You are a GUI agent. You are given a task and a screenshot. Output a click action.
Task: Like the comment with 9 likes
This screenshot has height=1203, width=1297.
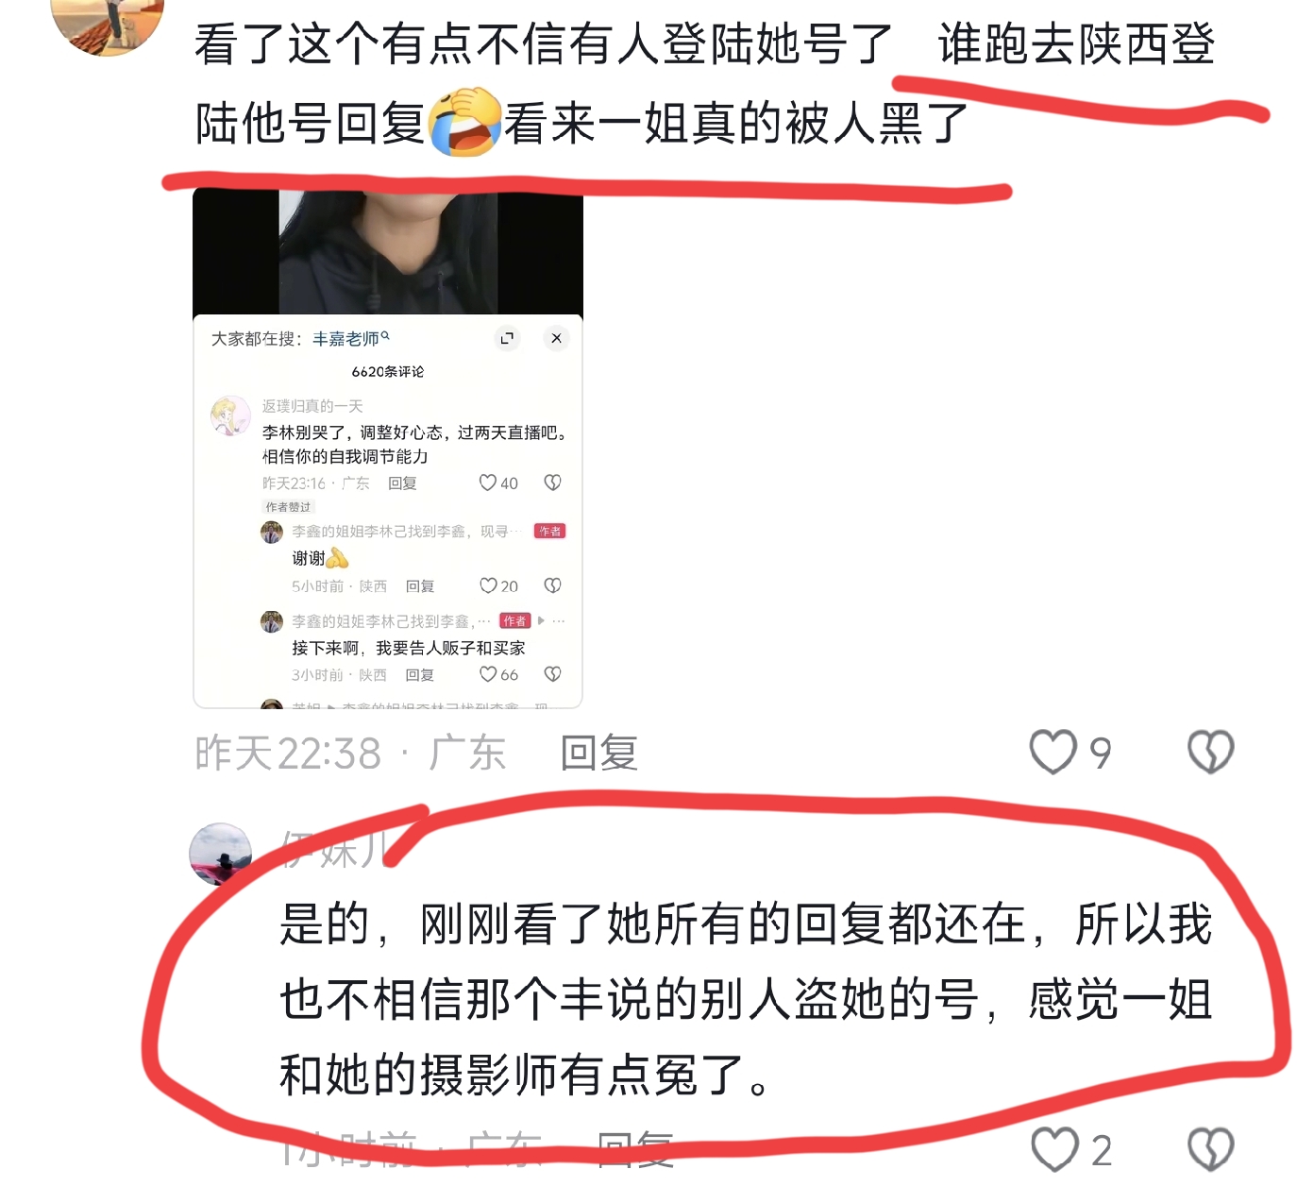click(x=1053, y=753)
